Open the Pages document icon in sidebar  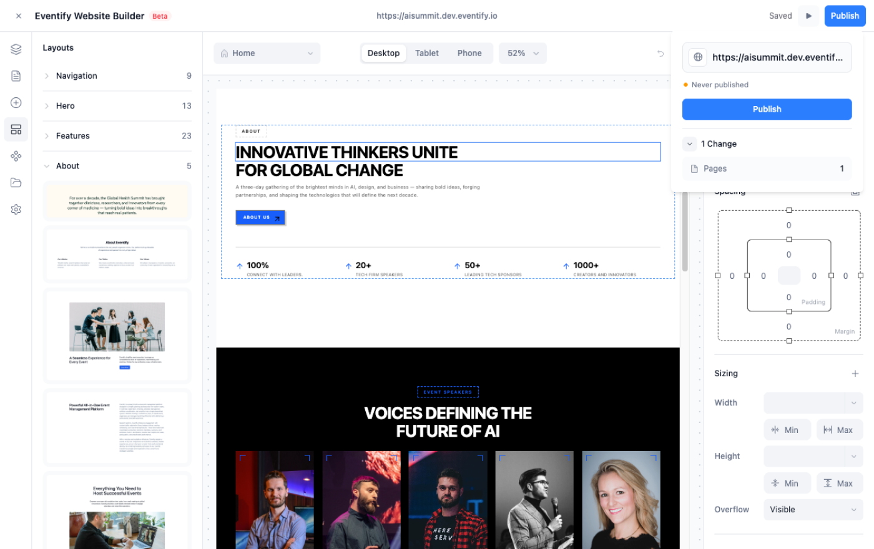pos(16,76)
